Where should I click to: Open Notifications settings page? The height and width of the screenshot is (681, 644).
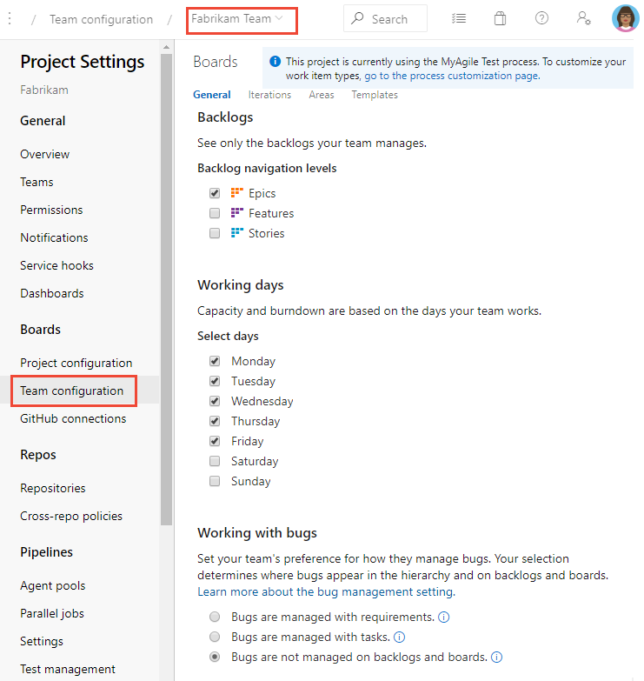54,237
